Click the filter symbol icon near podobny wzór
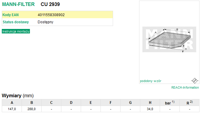Viewport: 201px width, 114px height. [195, 81]
